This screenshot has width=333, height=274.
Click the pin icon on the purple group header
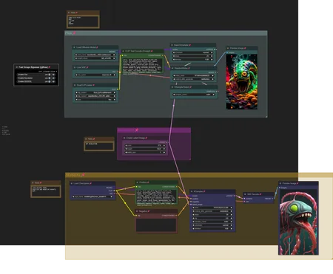(137, 130)
